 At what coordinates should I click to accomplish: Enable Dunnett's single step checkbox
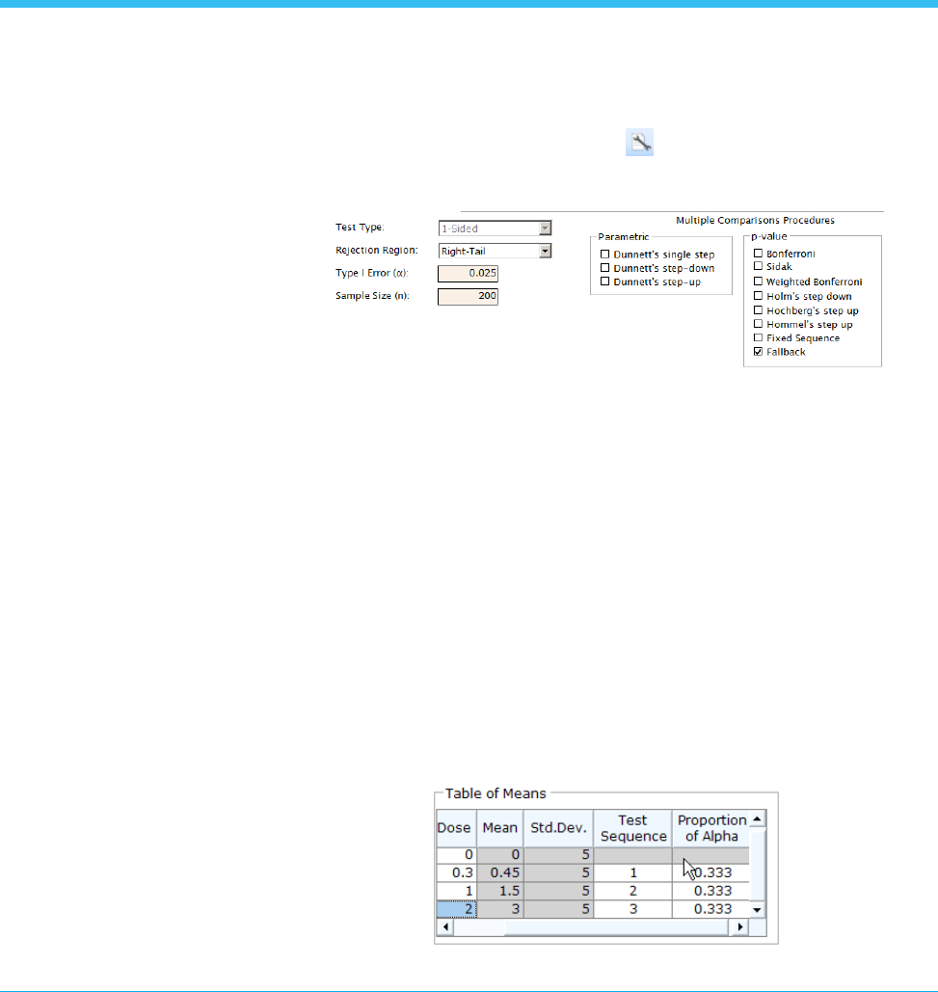coord(604,255)
